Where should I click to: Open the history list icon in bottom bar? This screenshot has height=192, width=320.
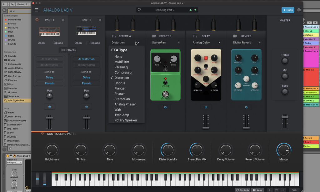tap(276, 190)
